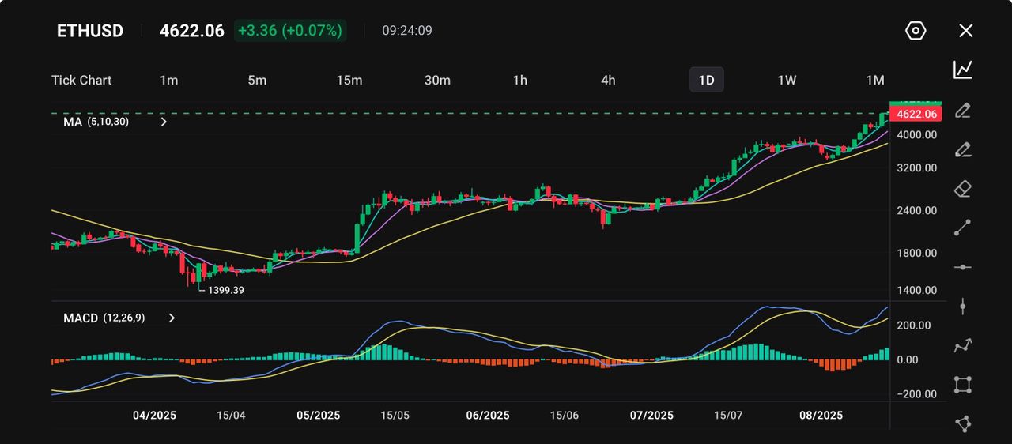Switch to the 1W timeframe
This screenshot has height=444, width=1012.
[787, 80]
